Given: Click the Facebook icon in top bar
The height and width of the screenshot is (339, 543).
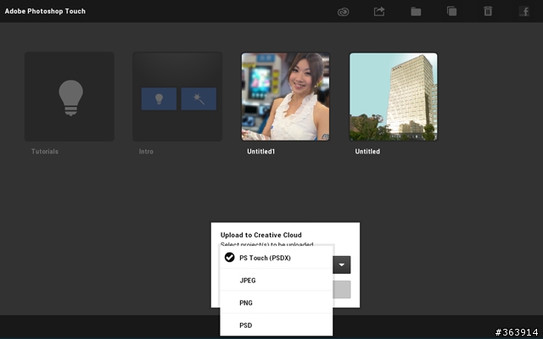Looking at the screenshot, I should tap(524, 11).
